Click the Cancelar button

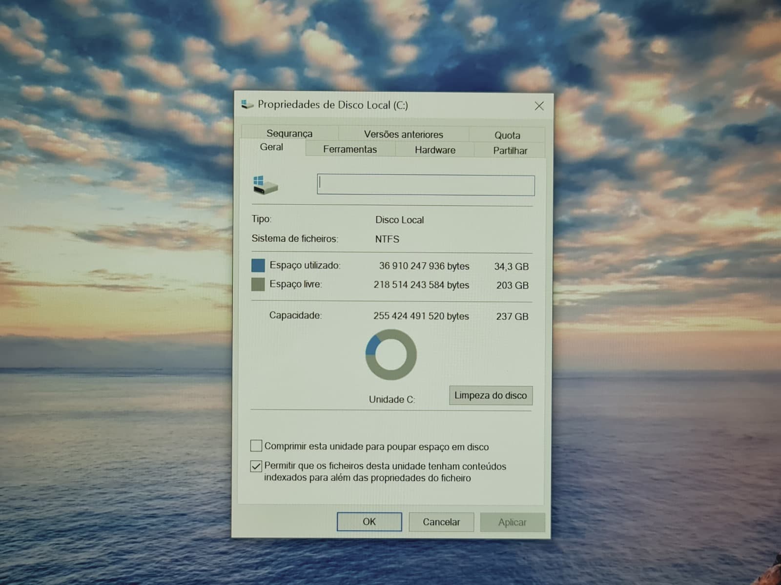(441, 522)
